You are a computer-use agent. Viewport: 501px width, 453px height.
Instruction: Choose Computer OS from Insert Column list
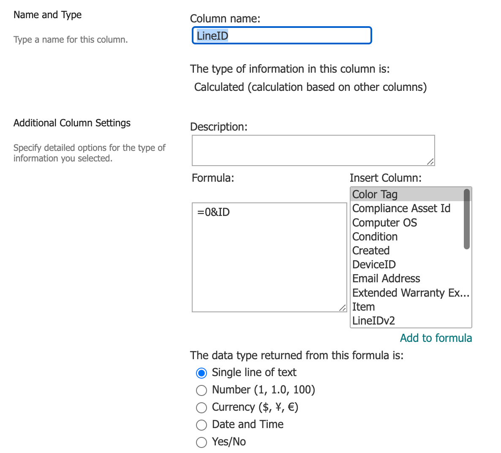coord(384,223)
